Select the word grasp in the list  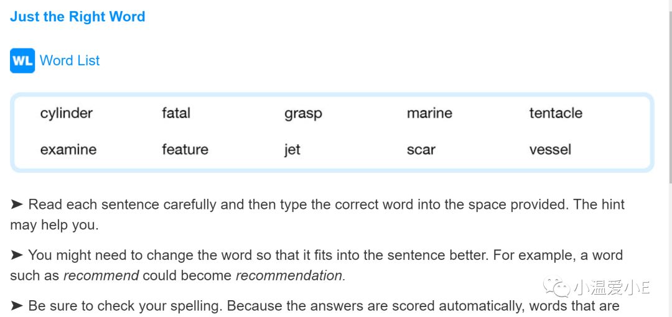[x=303, y=114]
